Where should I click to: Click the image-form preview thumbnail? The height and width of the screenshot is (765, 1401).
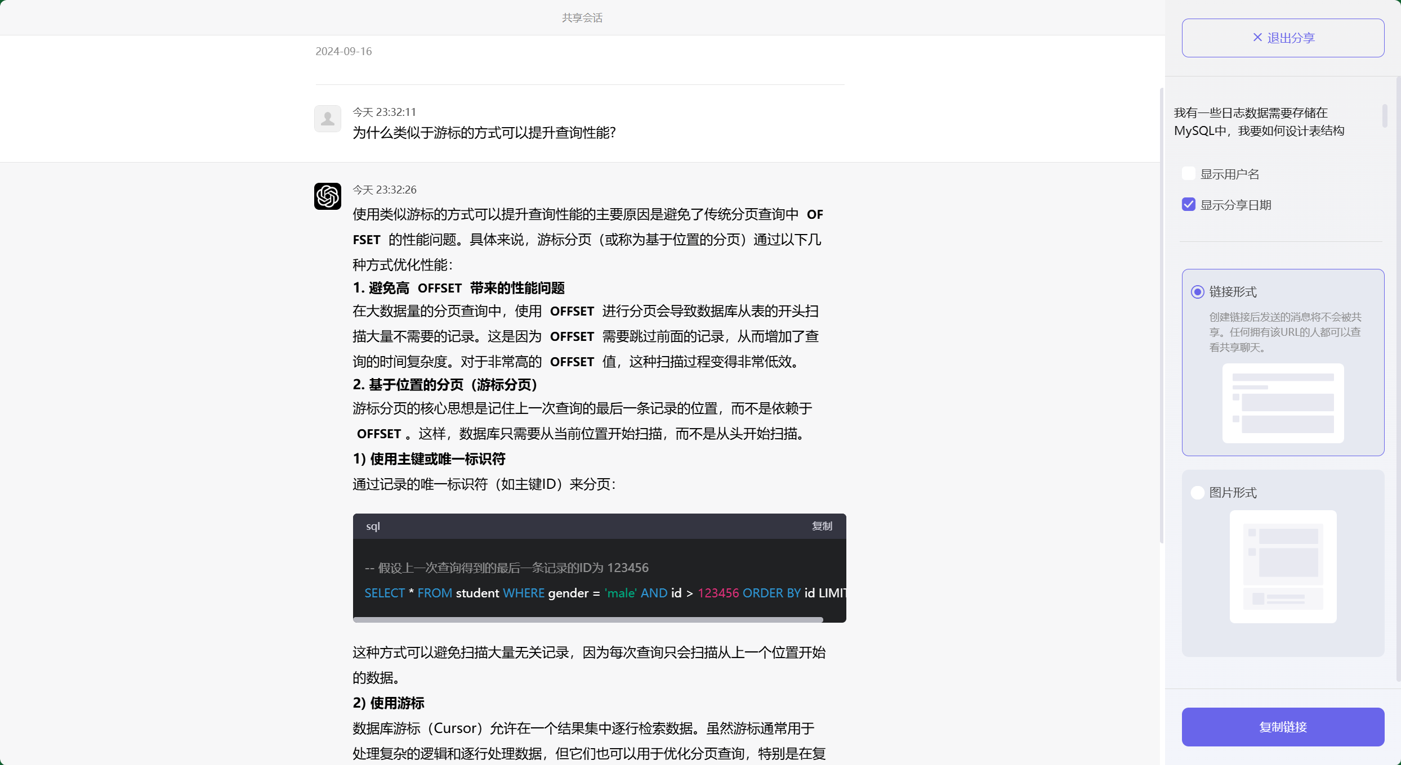pos(1282,567)
